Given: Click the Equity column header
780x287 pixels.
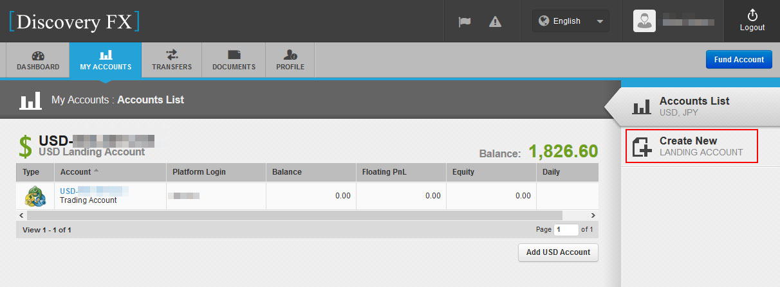Looking at the screenshot, I should [491, 172].
